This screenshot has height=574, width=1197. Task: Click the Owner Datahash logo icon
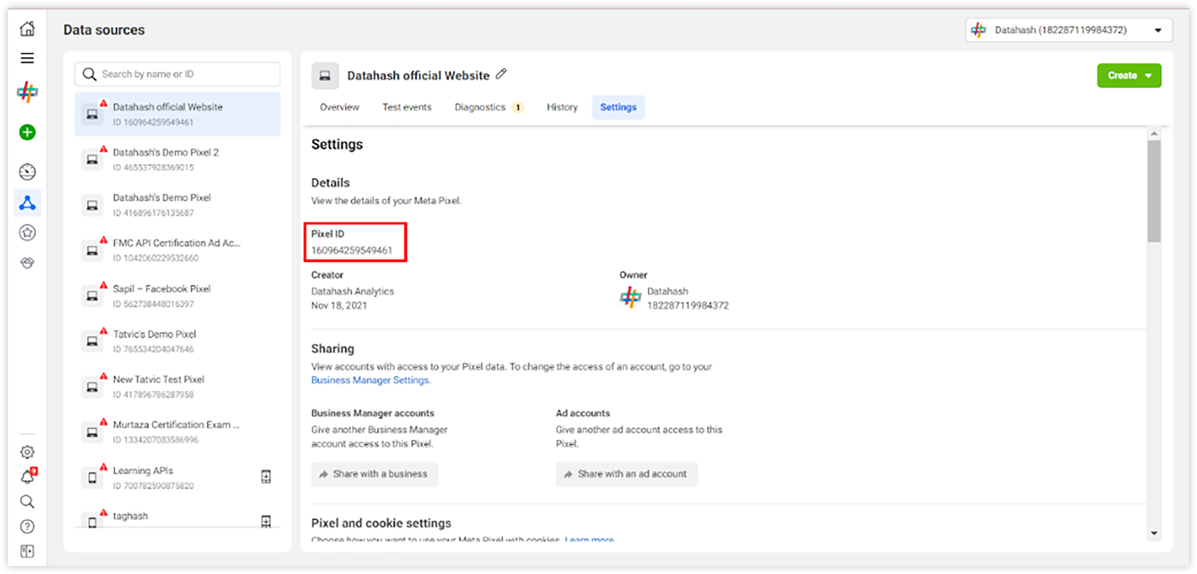click(631, 297)
